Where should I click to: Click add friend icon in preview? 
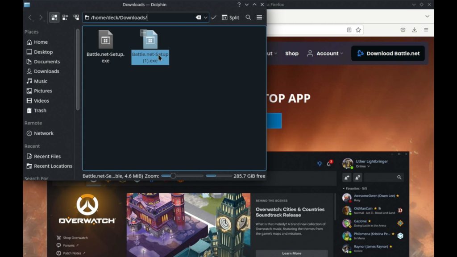pos(347,177)
